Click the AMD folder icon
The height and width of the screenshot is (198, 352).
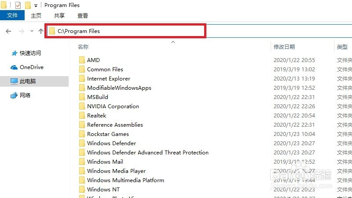coord(82,60)
